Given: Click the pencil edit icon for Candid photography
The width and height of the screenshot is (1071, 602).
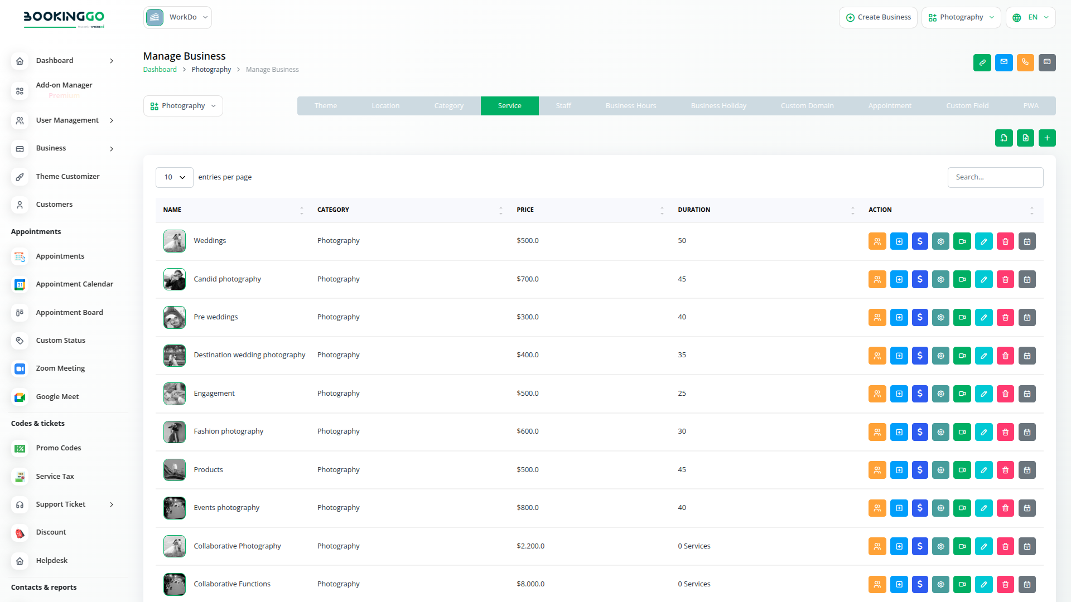Looking at the screenshot, I should point(984,280).
